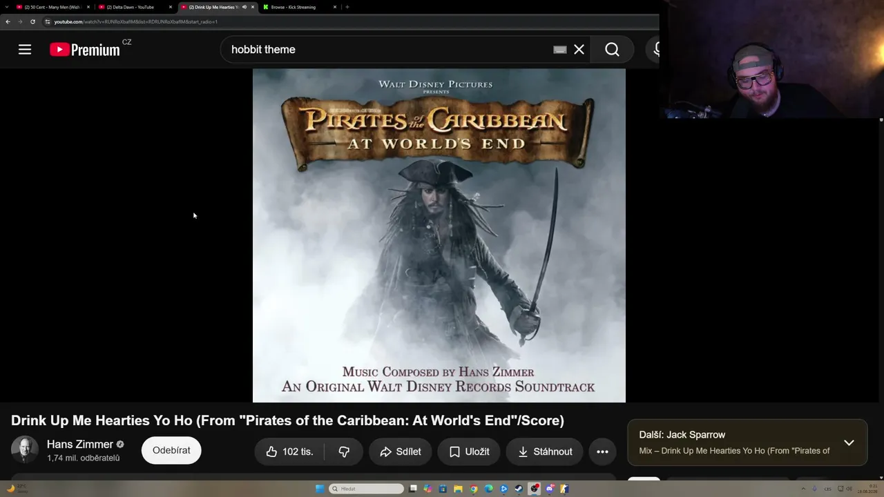Open the next track 'Jack Sparrow'
Screen dimensions: 884x497
(x=682, y=435)
